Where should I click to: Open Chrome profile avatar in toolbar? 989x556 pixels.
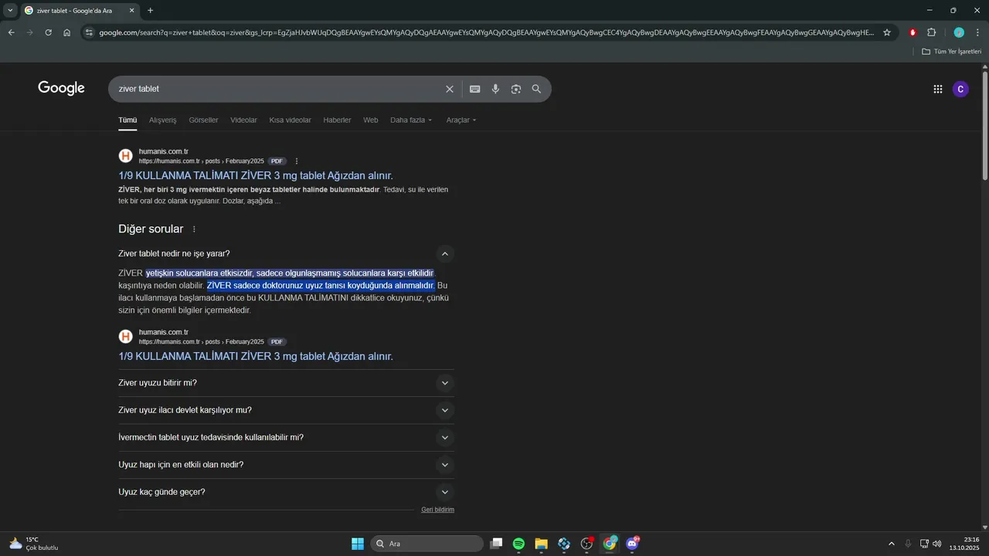click(x=959, y=32)
